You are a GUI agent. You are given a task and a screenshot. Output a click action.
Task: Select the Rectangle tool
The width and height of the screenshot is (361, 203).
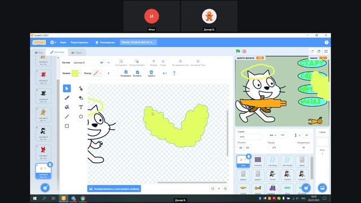coord(67,126)
